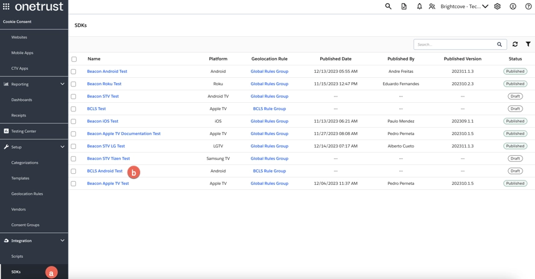Viewport: 535px width, 279px height.
Task: Open Global Rules Group for Beacon iOS Test
Action: pyautogui.click(x=269, y=121)
